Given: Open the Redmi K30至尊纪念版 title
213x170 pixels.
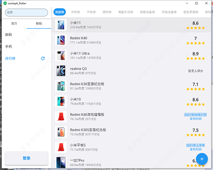Looking at the screenshot, I should [87, 84].
